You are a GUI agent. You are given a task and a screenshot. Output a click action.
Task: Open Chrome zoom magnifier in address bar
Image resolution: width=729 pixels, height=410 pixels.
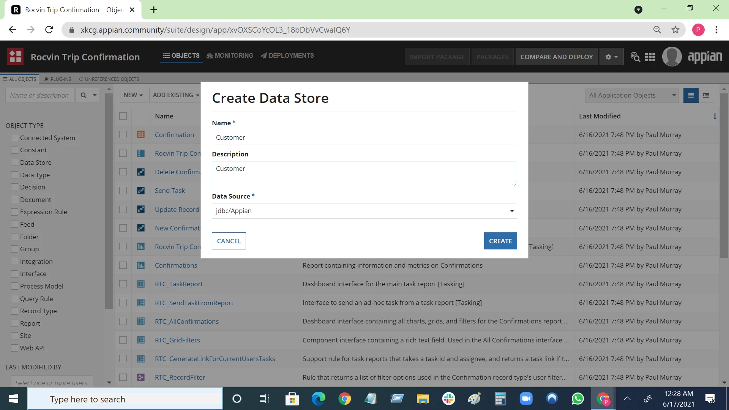click(x=657, y=30)
